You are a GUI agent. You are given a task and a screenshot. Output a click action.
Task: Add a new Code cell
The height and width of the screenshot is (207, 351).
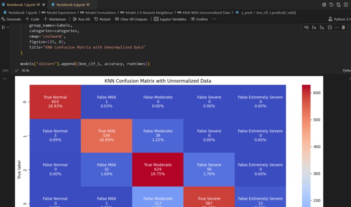(32, 19)
